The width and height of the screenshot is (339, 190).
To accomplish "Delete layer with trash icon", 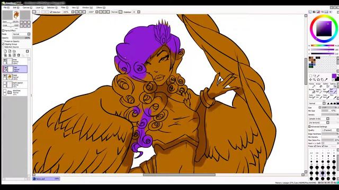I will [x=19, y=55].
